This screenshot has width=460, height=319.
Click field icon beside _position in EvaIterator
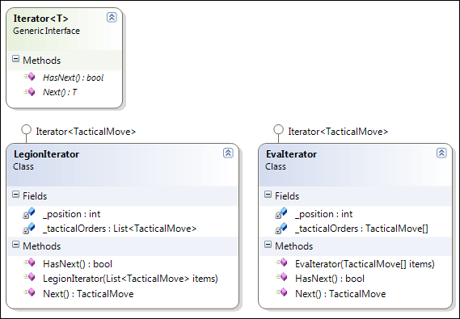(281, 213)
